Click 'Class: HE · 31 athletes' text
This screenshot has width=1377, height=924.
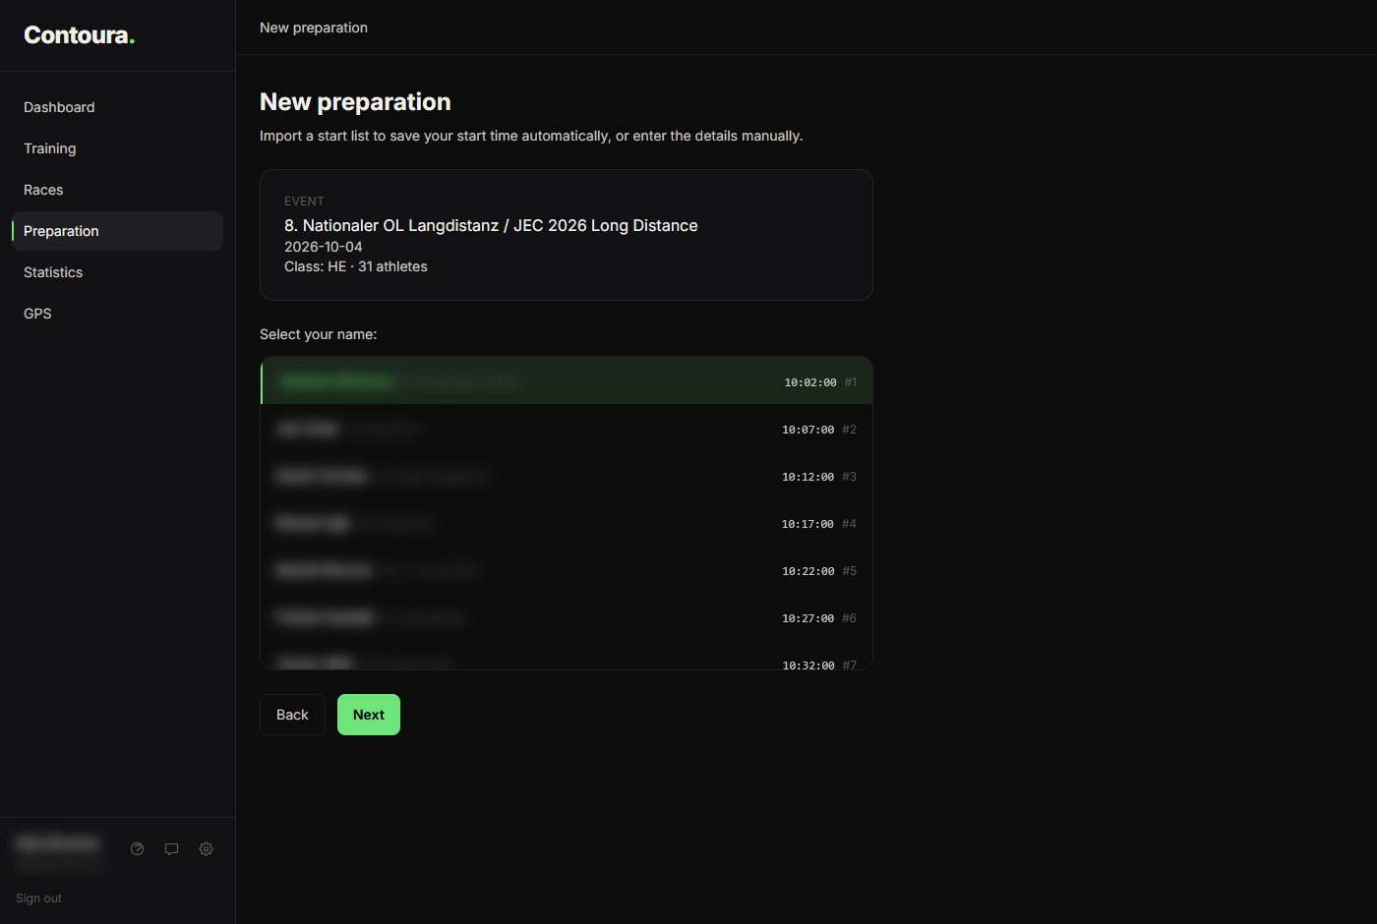click(x=356, y=266)
